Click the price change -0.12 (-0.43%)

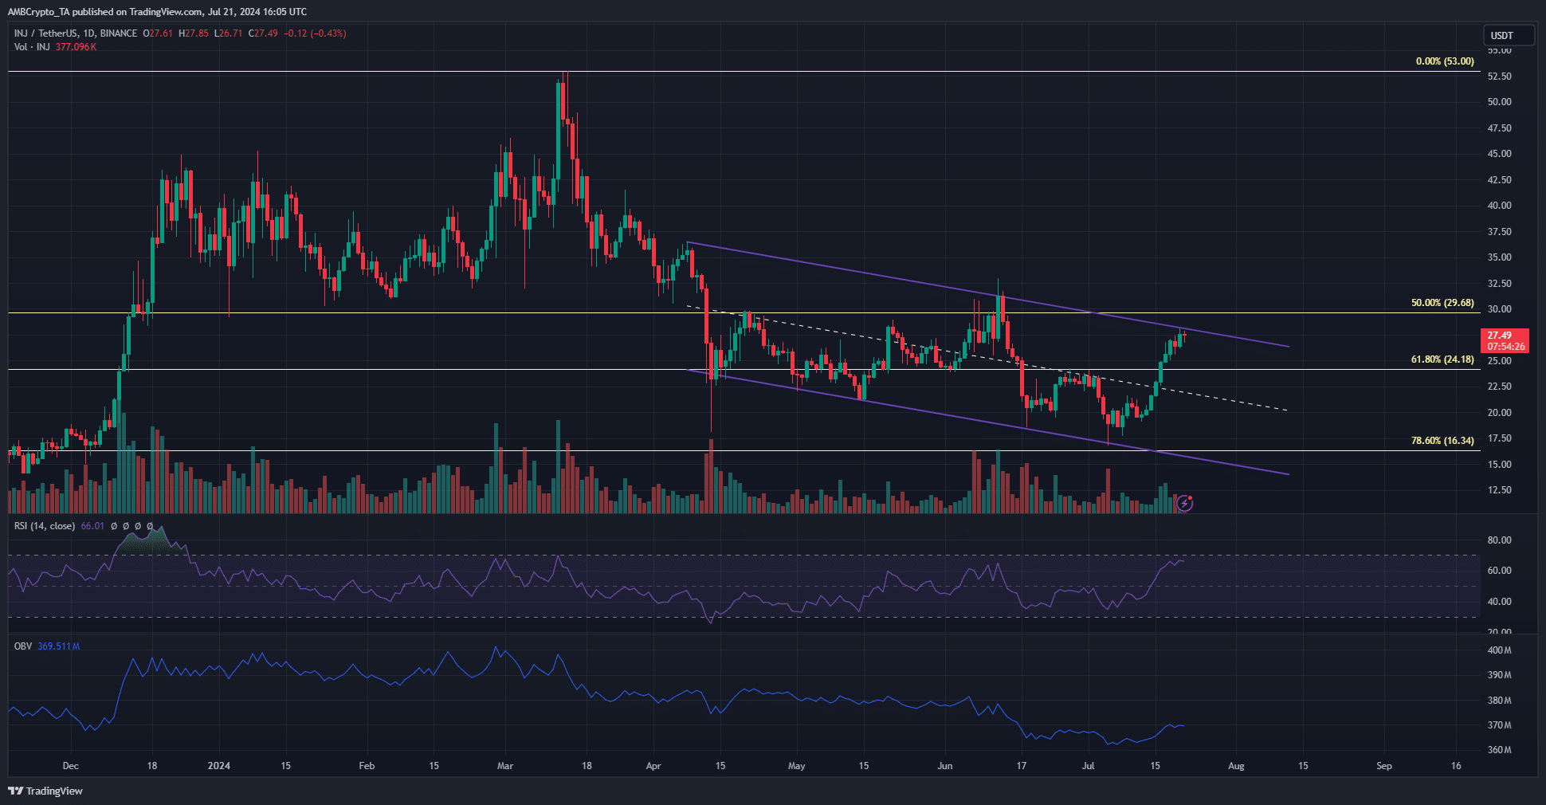click(315, 33)
